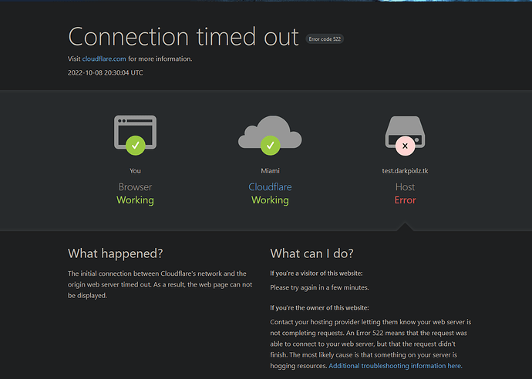Click the test.darkpixlz.tk hostname text
The width and height of the screenshot is (532, 379).
click(405, 171)
